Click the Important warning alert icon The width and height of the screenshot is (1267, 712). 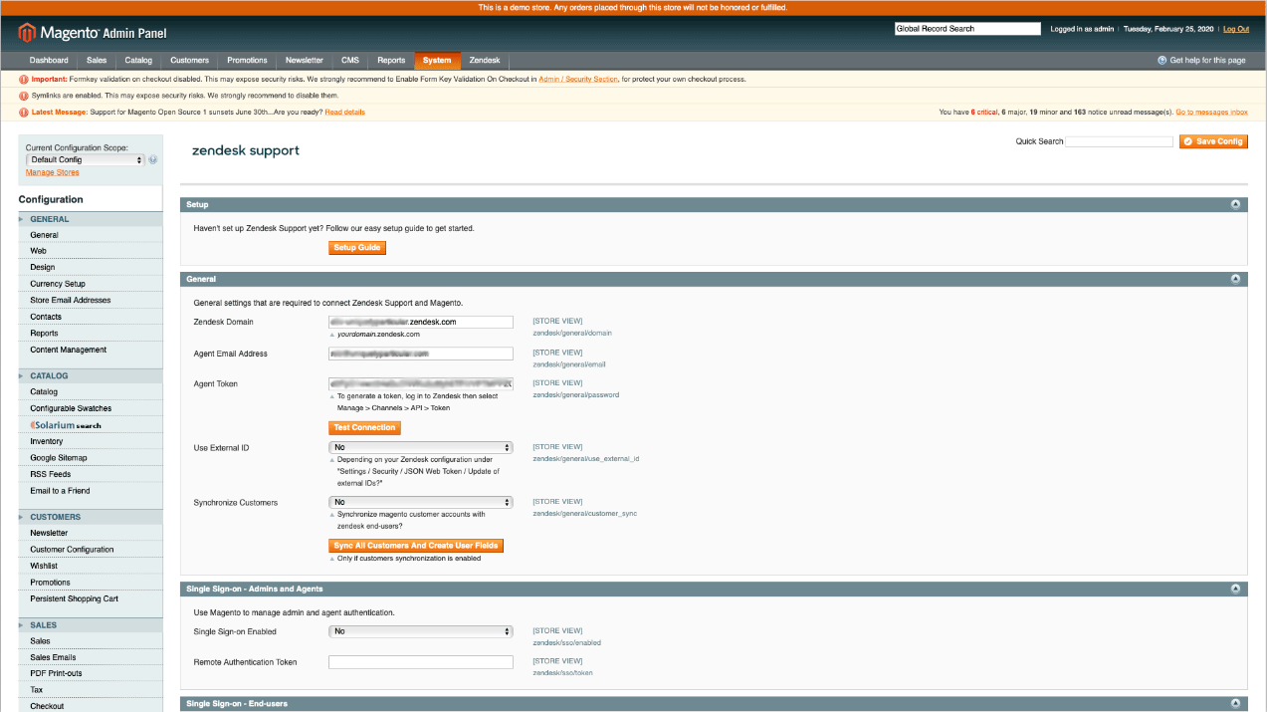point(24,79)
